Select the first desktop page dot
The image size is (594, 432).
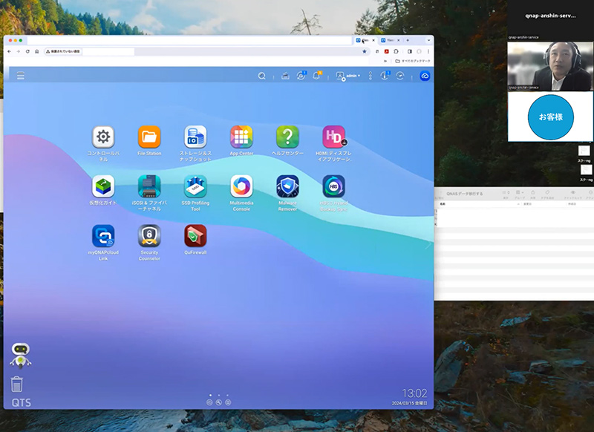[x=211, y=396]
